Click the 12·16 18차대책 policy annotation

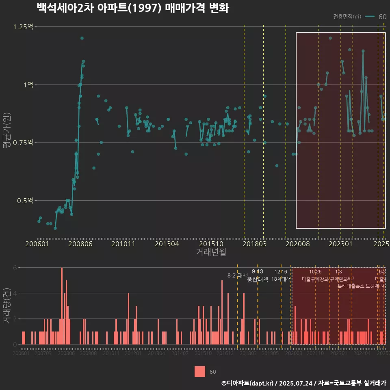[281, 275]
